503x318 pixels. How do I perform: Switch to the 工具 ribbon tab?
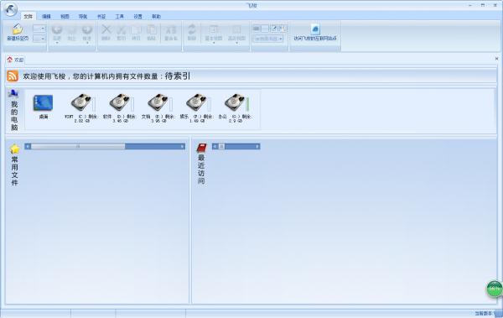point(120,17)
